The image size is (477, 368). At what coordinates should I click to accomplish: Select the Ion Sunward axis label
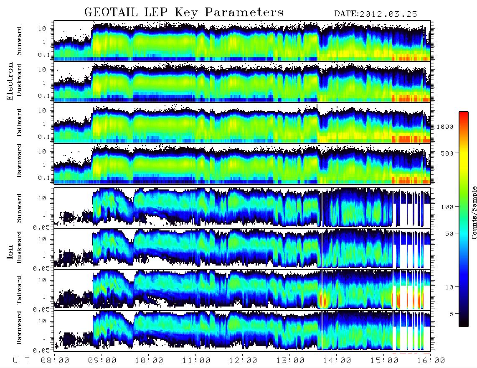(19, 208)
